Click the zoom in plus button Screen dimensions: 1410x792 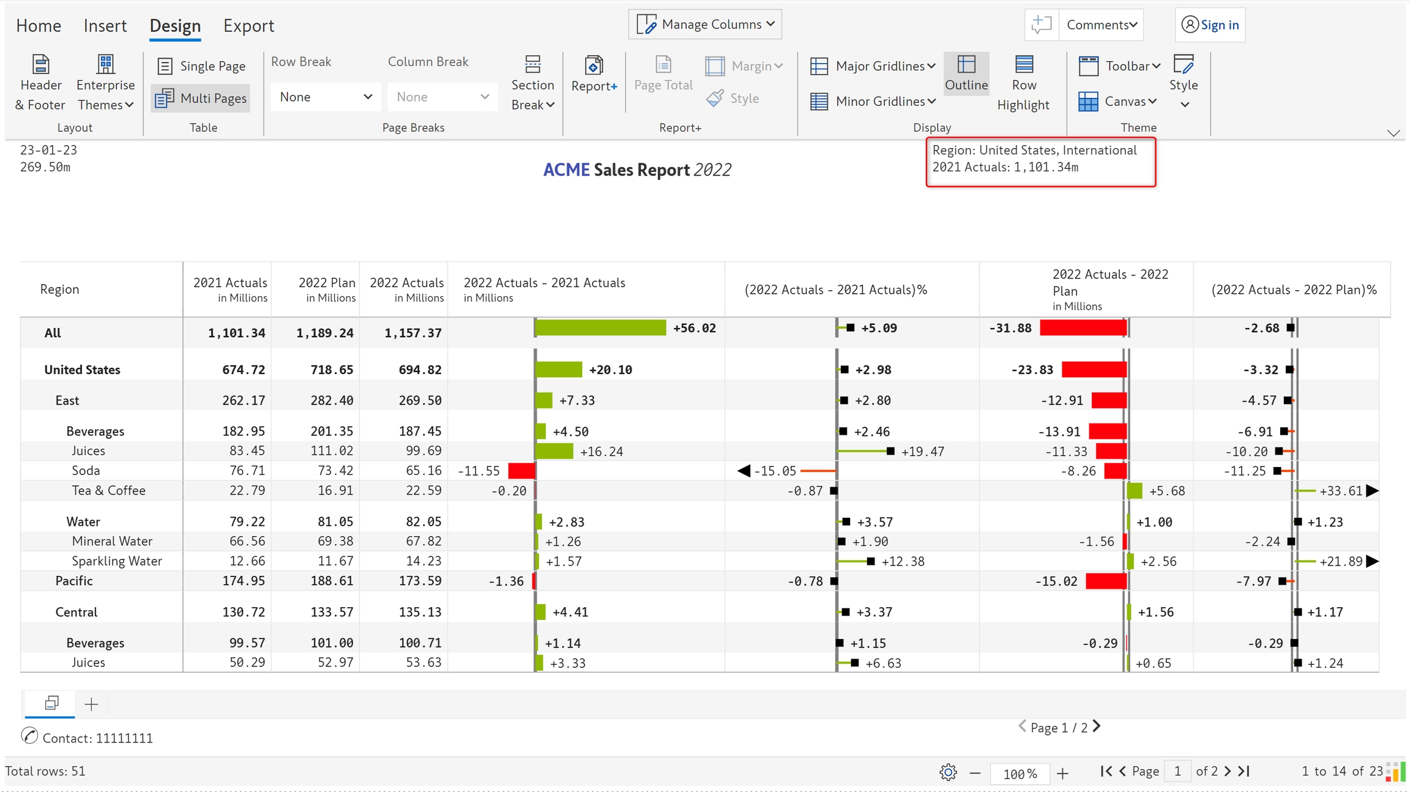(1062, 774)
